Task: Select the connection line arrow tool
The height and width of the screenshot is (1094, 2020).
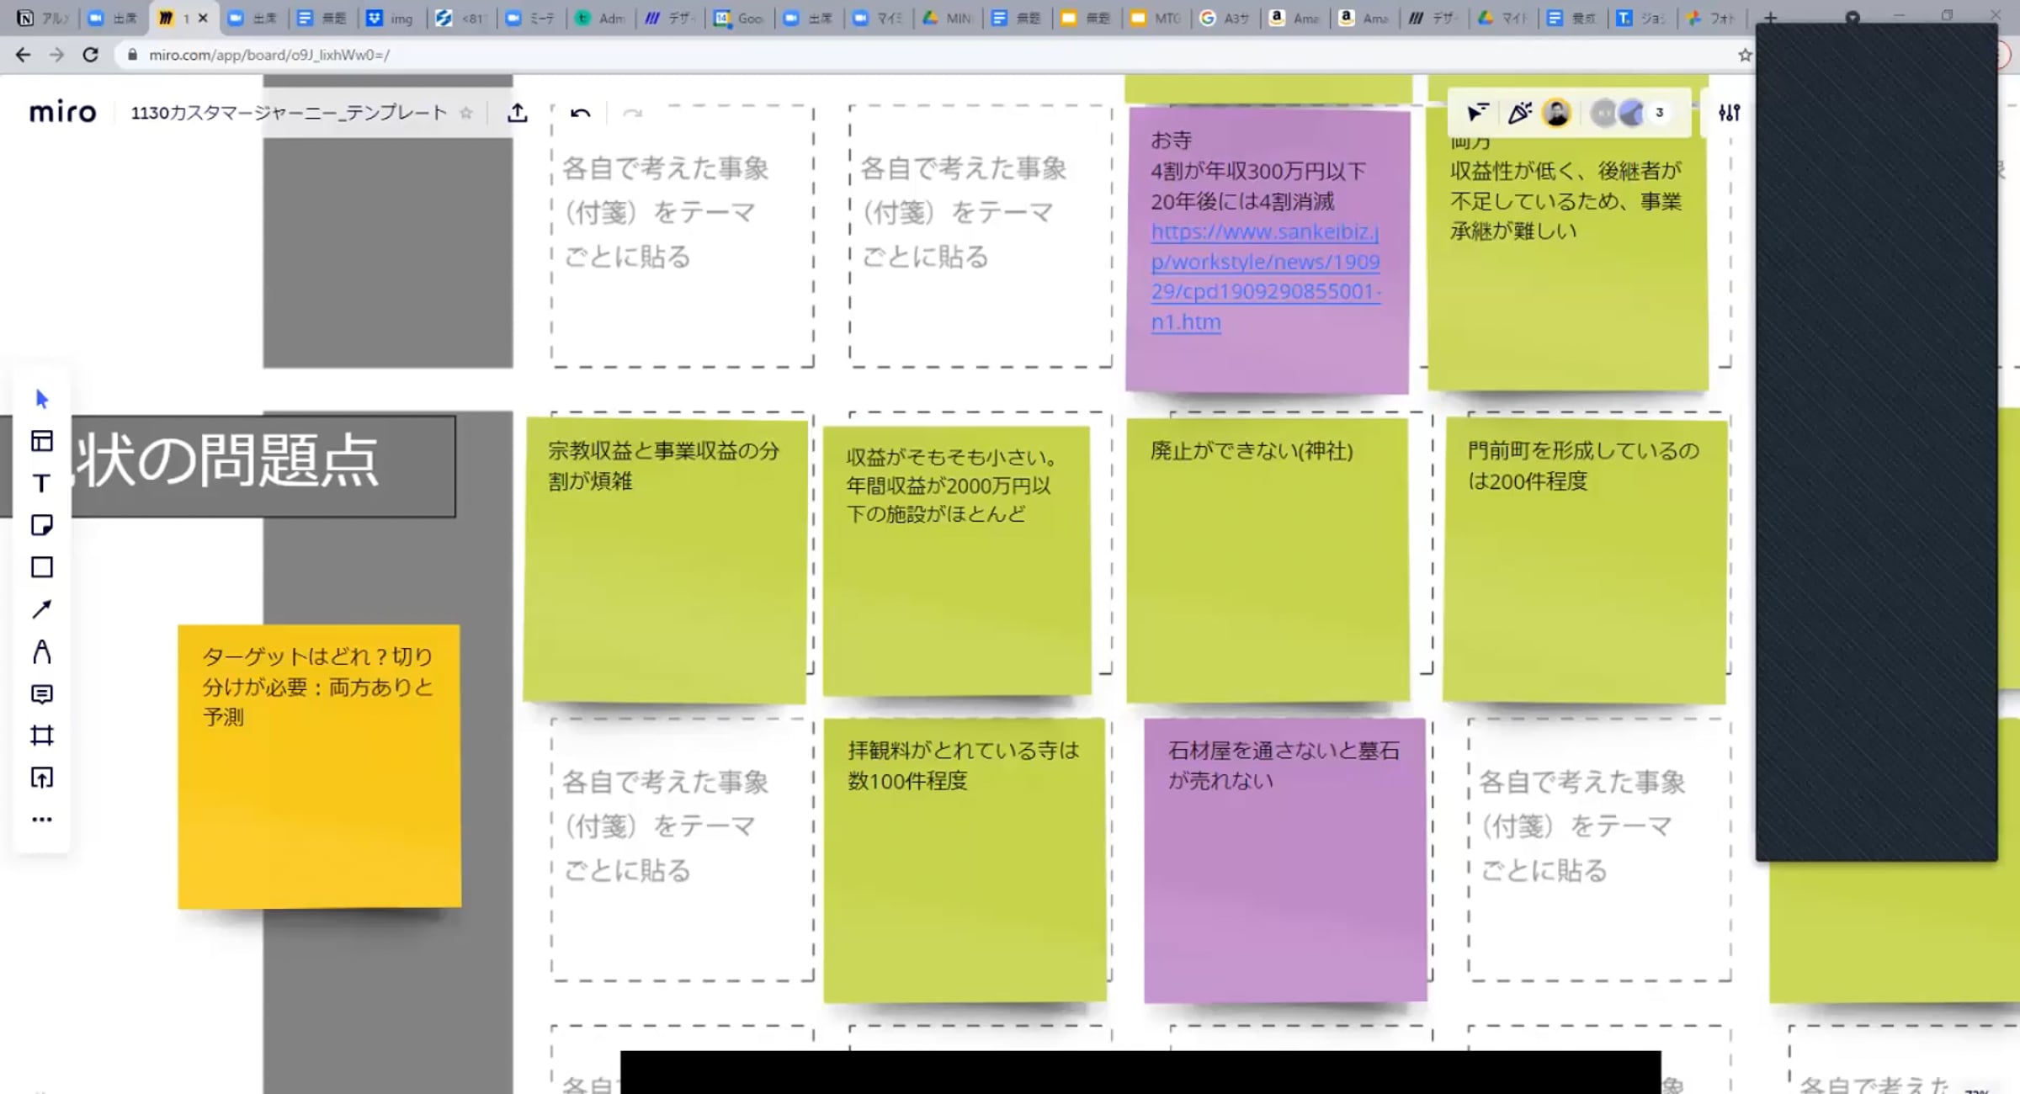Action: coord(42,609)
